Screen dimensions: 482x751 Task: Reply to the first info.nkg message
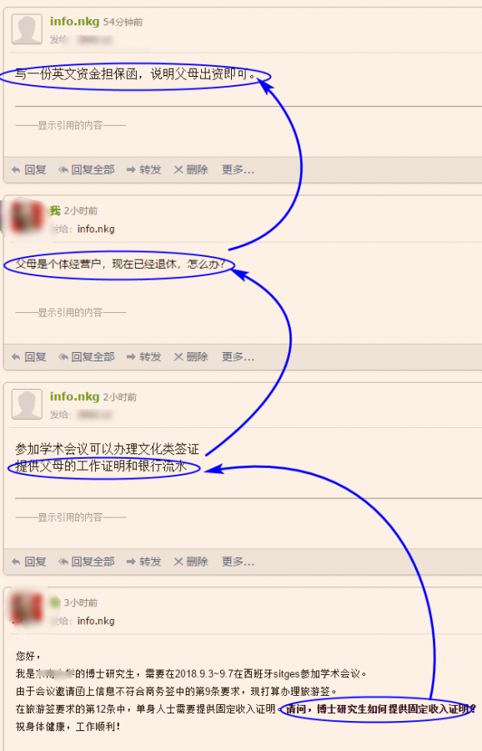[x=28, y=169]
